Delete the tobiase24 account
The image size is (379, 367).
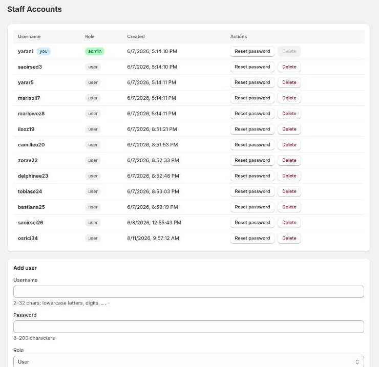coord(289,191)
